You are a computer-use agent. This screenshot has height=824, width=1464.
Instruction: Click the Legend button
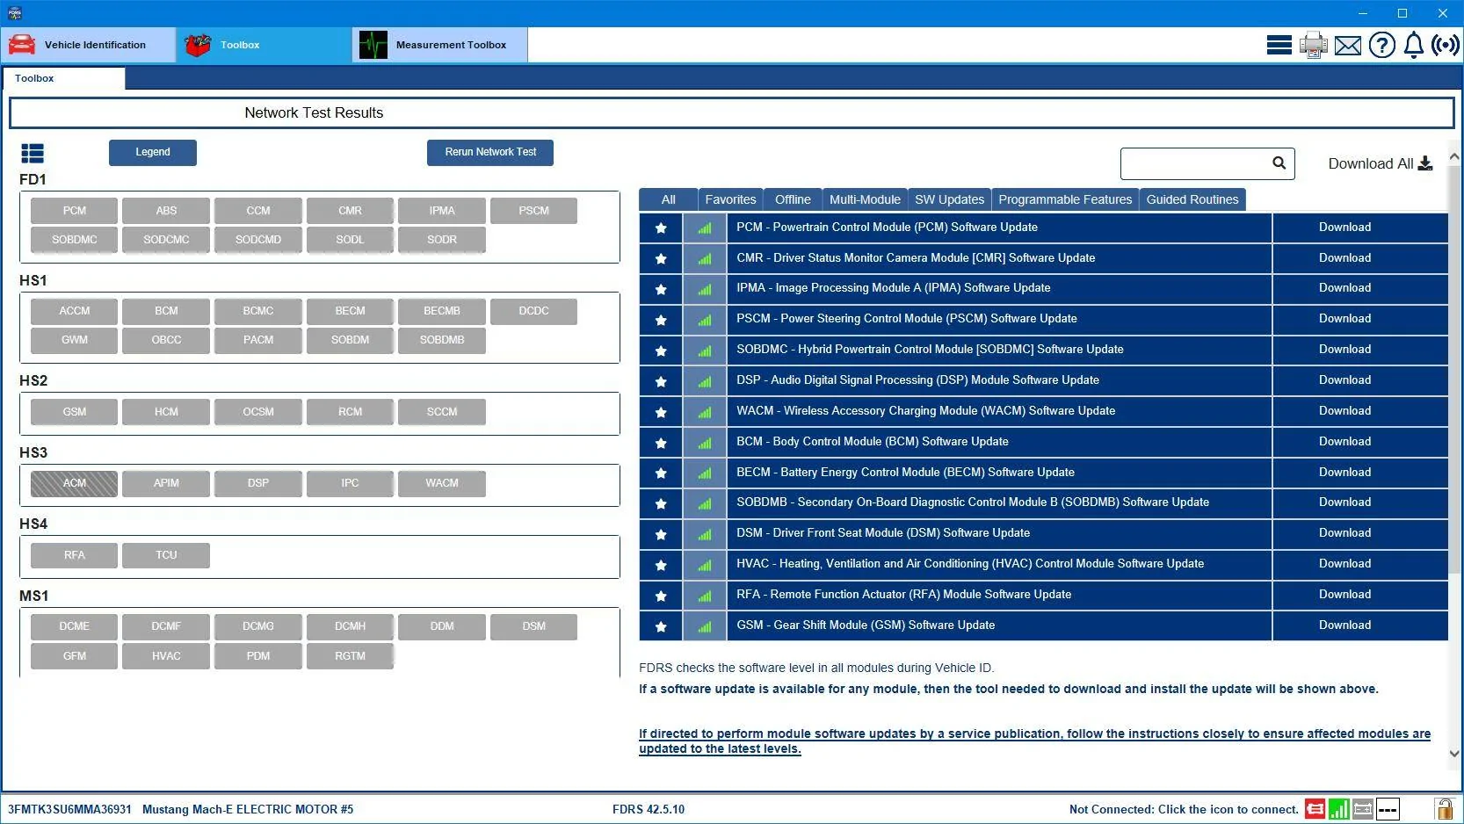coord(153,152)
